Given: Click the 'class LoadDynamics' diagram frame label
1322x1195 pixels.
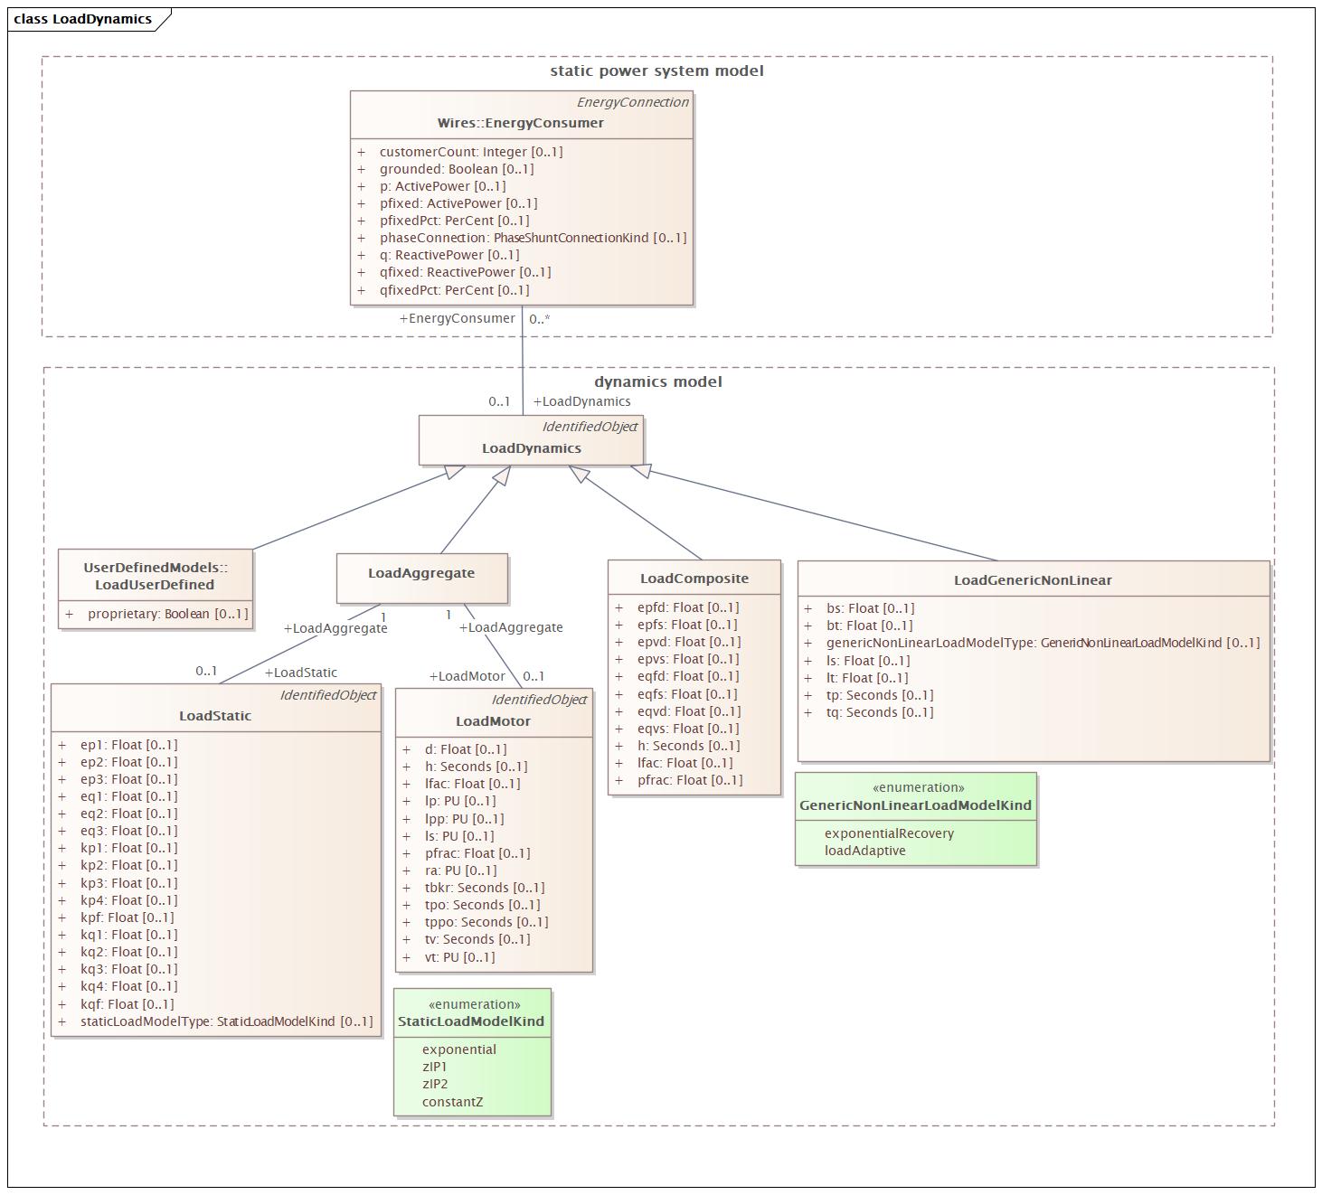Looking at the screenshot, I should pos(83,19).
